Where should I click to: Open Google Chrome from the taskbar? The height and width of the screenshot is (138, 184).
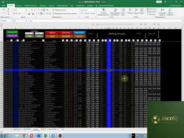24,136
